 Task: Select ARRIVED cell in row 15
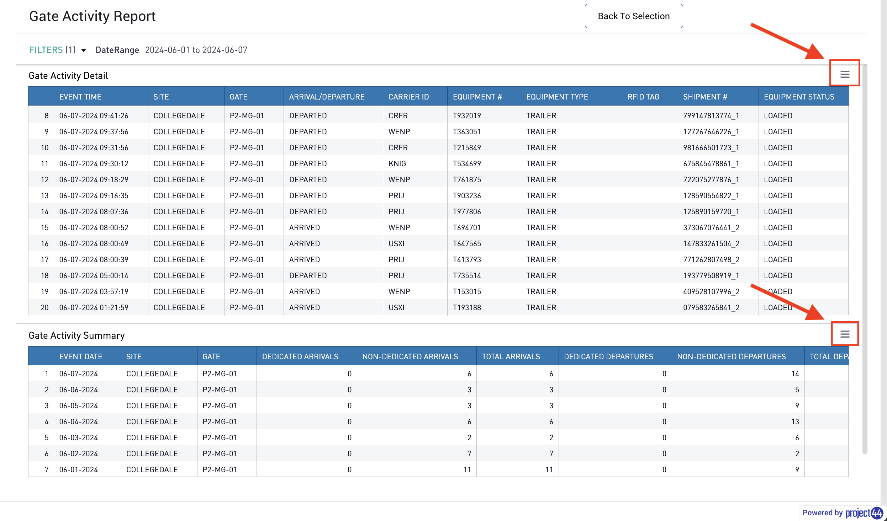304,227
